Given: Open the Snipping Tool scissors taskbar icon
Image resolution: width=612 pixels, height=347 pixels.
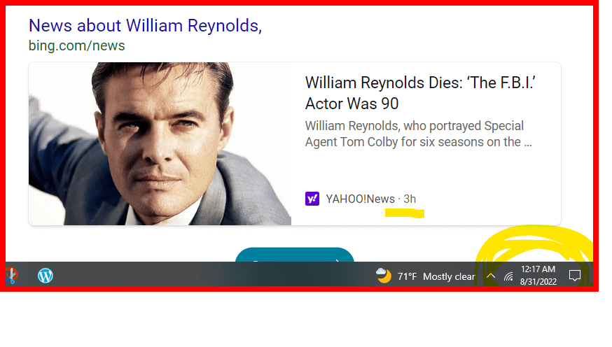Looking at the screenshot, I should 11,276.
